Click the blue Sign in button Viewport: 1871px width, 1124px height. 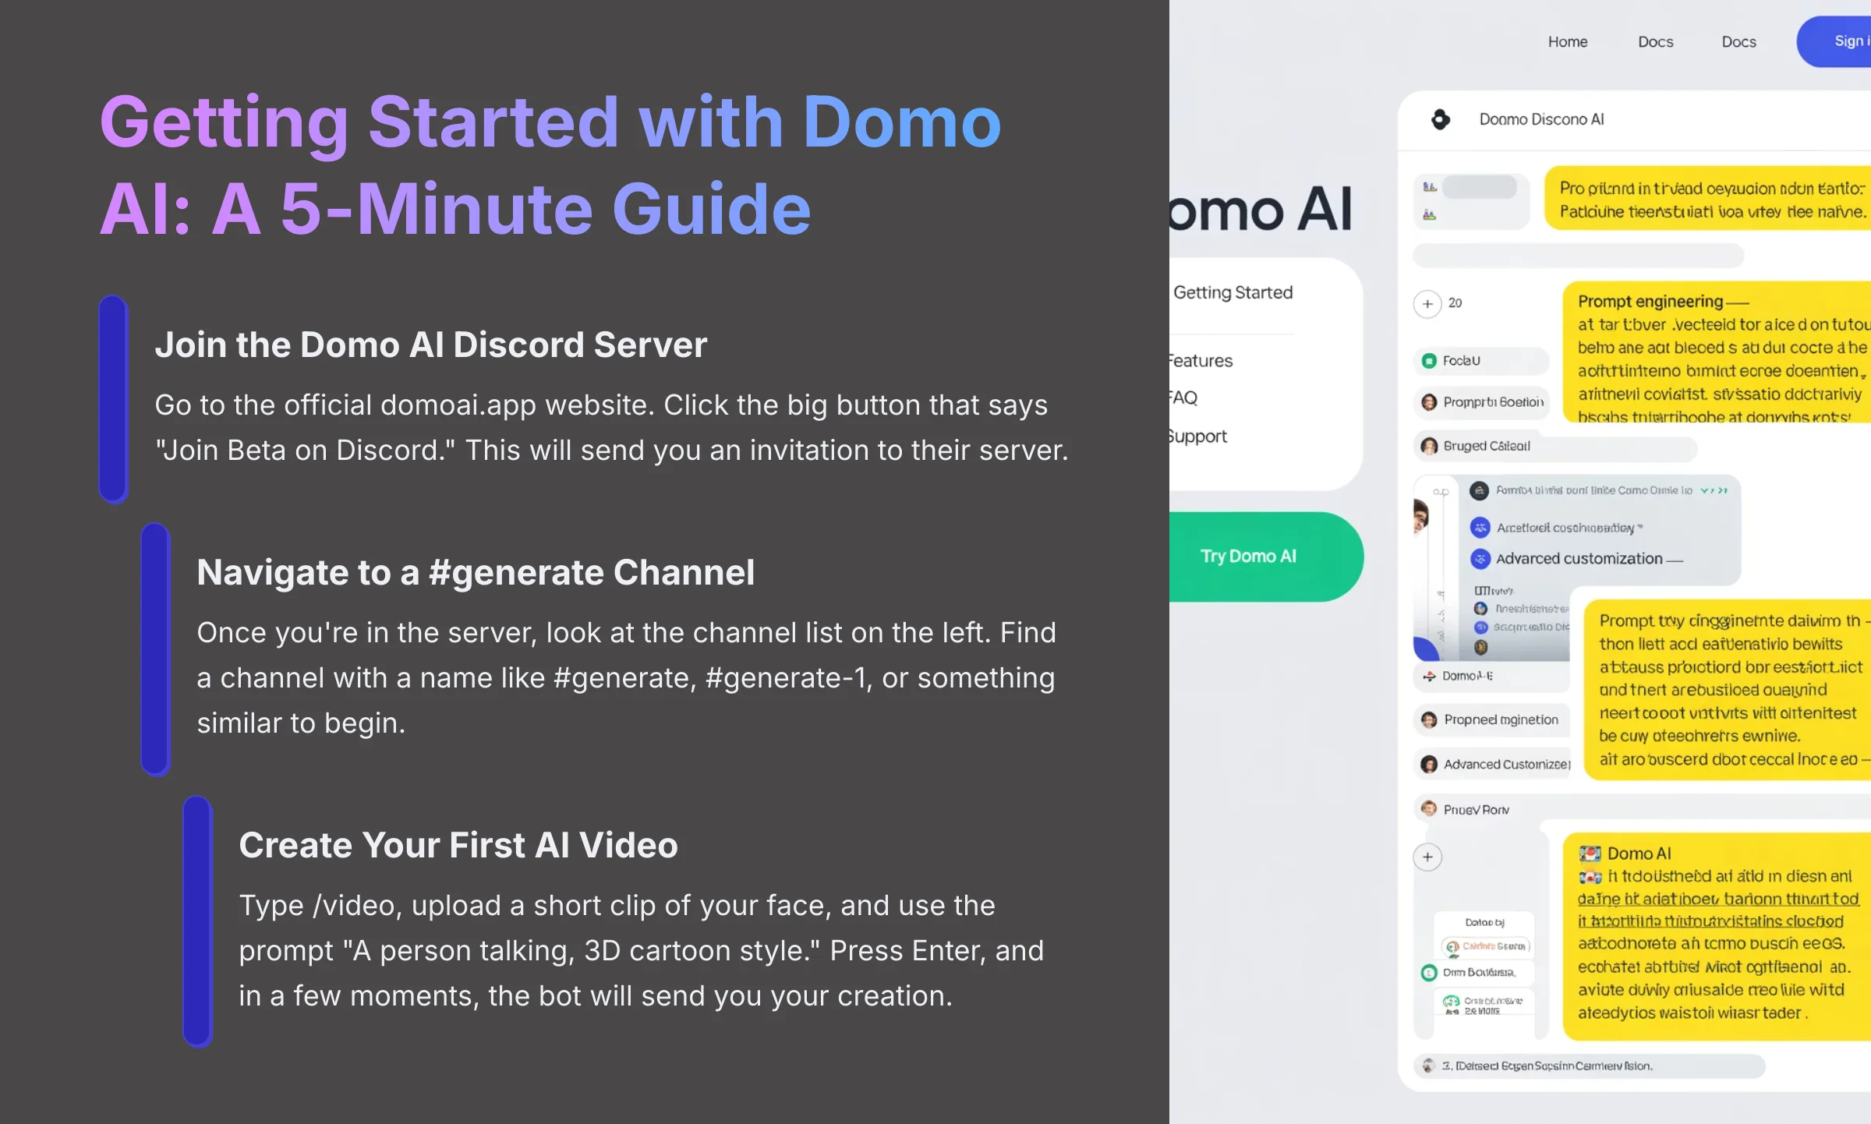pyautogui.click(x=1834, y=41)
